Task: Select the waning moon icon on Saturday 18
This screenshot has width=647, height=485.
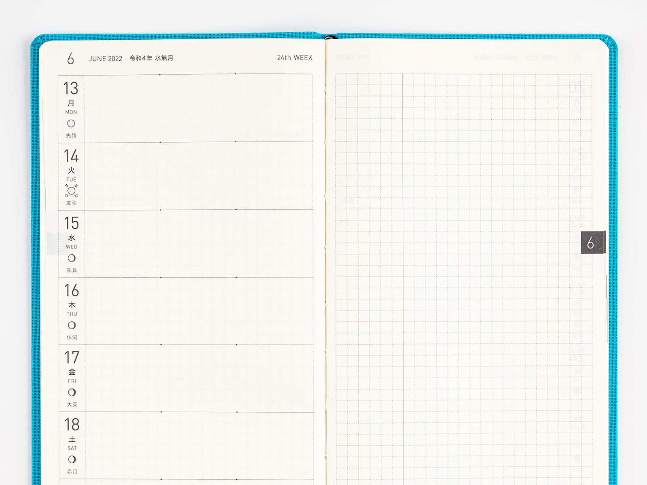Action: (72, 459)
